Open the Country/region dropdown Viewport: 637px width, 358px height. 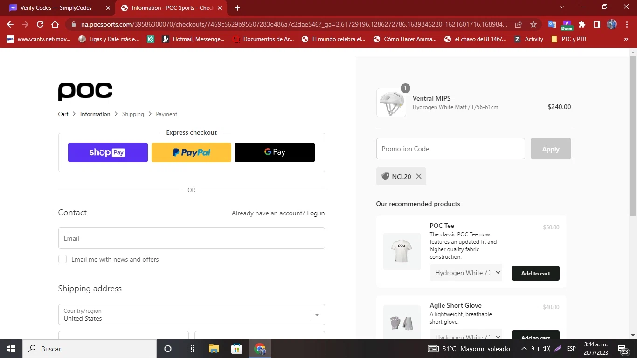point(191,315)
